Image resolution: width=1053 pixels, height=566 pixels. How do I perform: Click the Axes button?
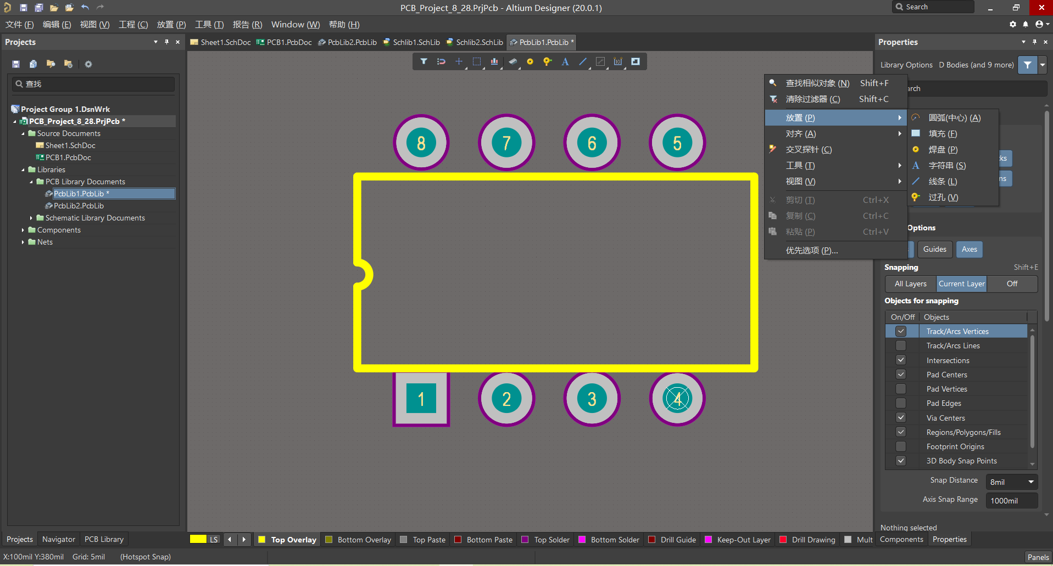(x=969, y=249)
